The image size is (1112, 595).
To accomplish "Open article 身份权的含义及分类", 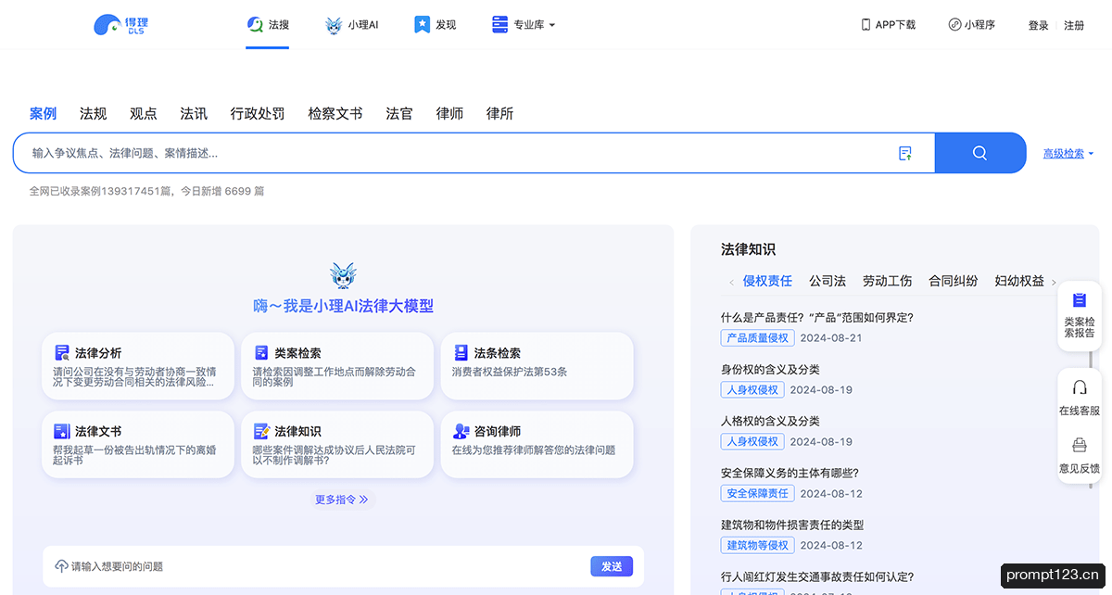I will coord(770,370).
